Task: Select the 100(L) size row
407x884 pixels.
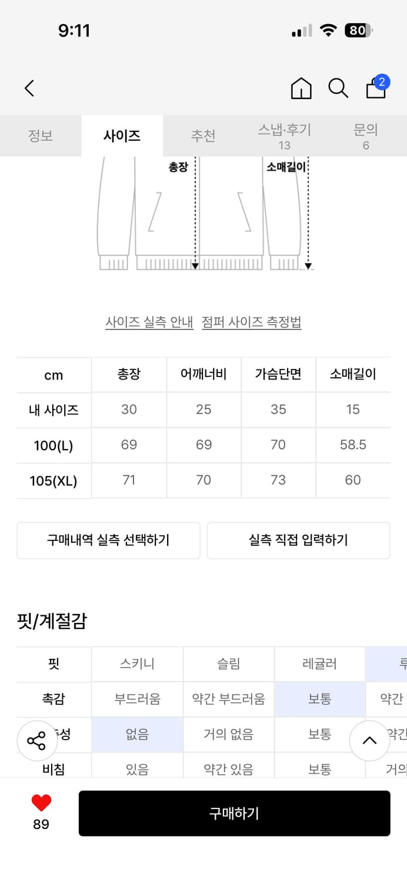Action: tap(54, 446)
